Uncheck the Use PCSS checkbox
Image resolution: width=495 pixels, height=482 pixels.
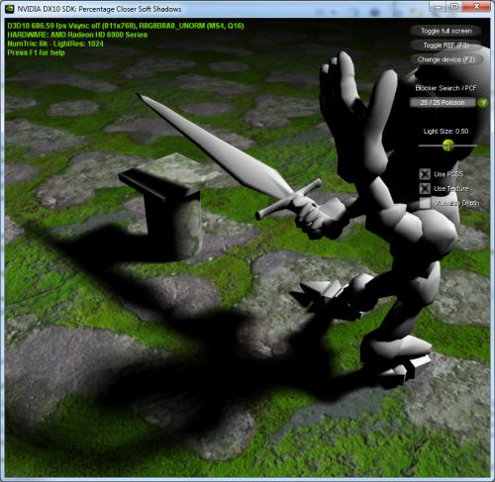pyautogui.click(x=425, y=174)
